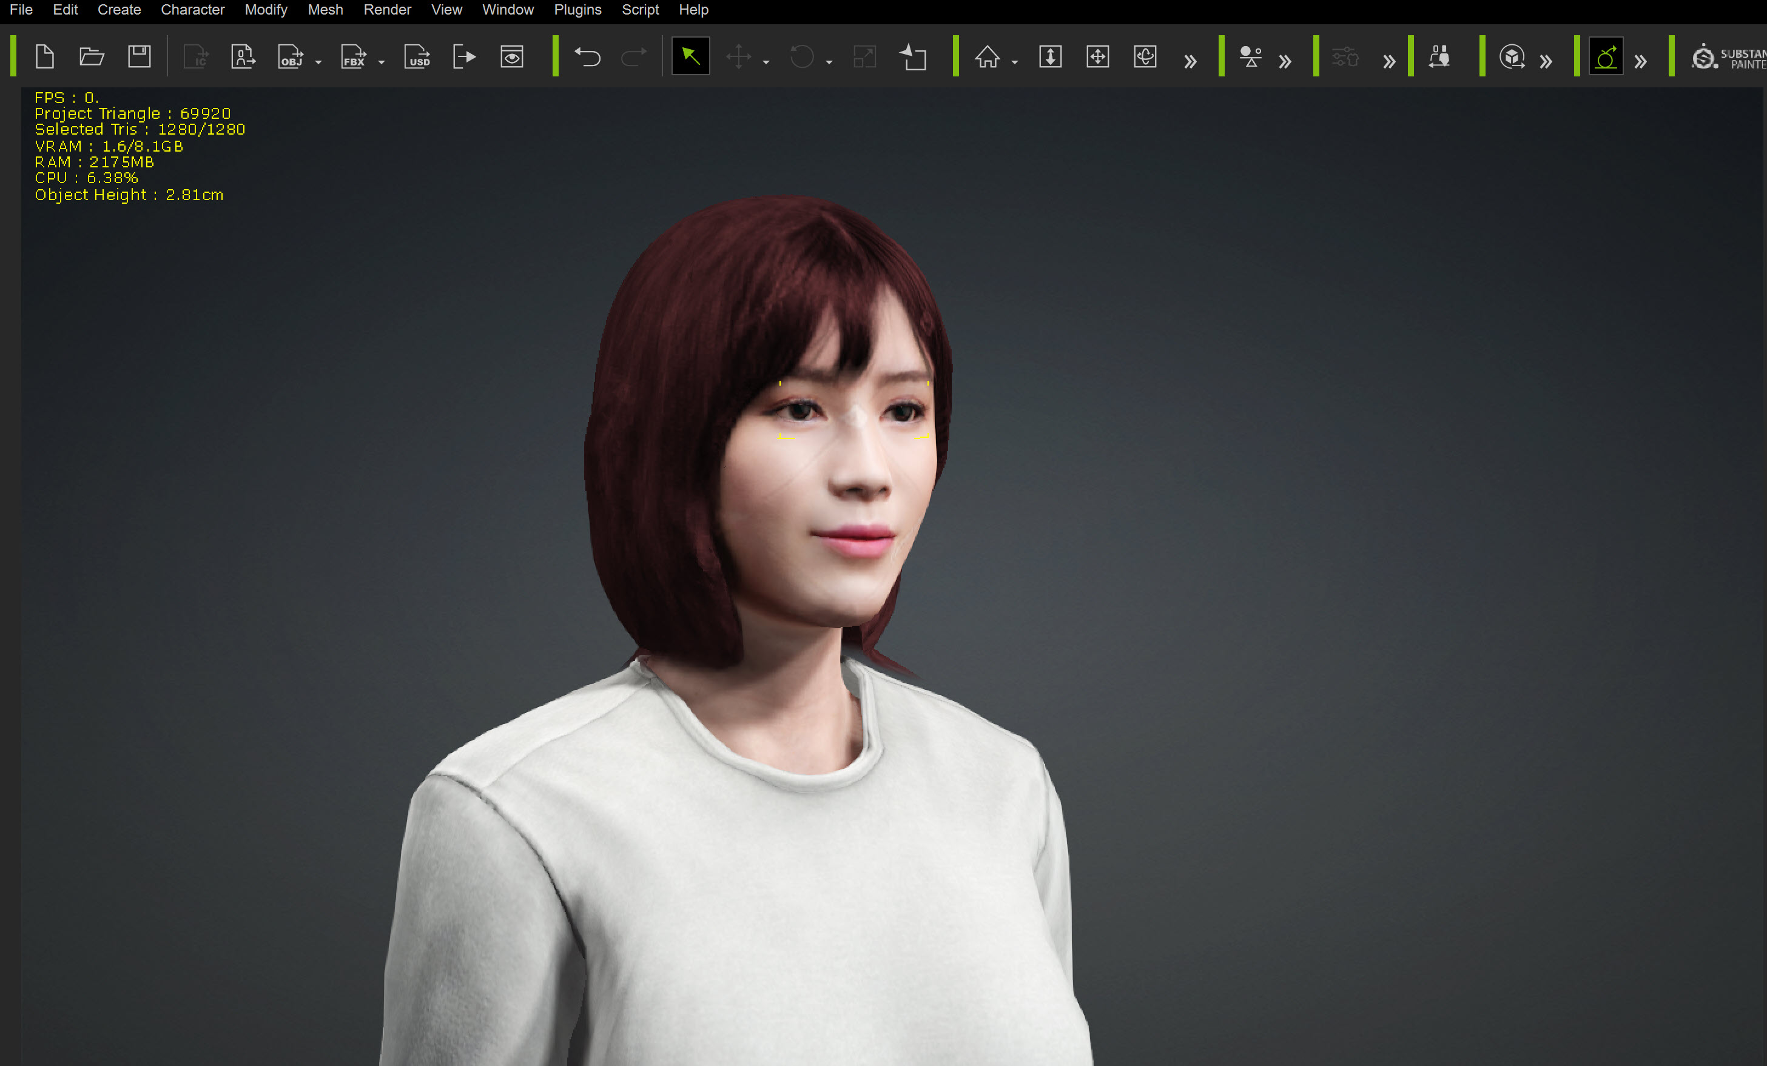The height and width of the screenshot is (1066, 1767).
Task: Toggle the preview eye window icon
Action: click(511, 56)
